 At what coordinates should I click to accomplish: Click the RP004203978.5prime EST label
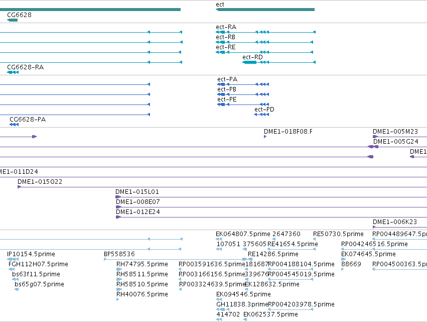pos(301,304)
